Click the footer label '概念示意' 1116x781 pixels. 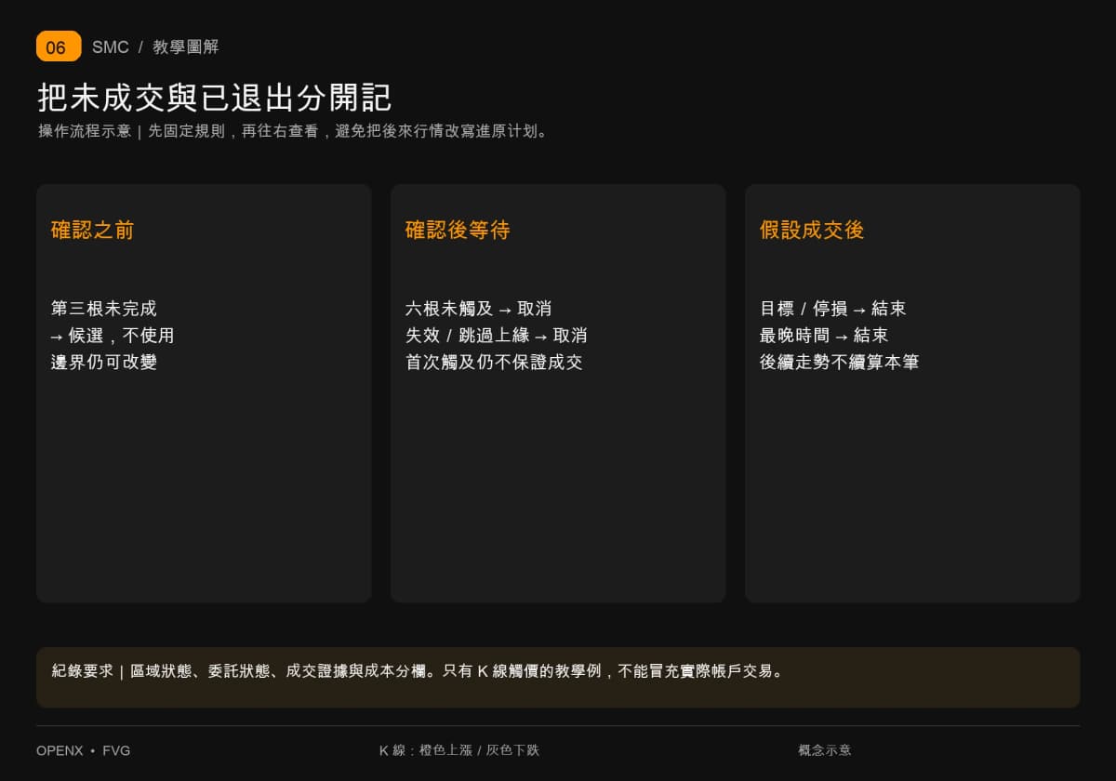pyautogui.click(x=825, y=750)
